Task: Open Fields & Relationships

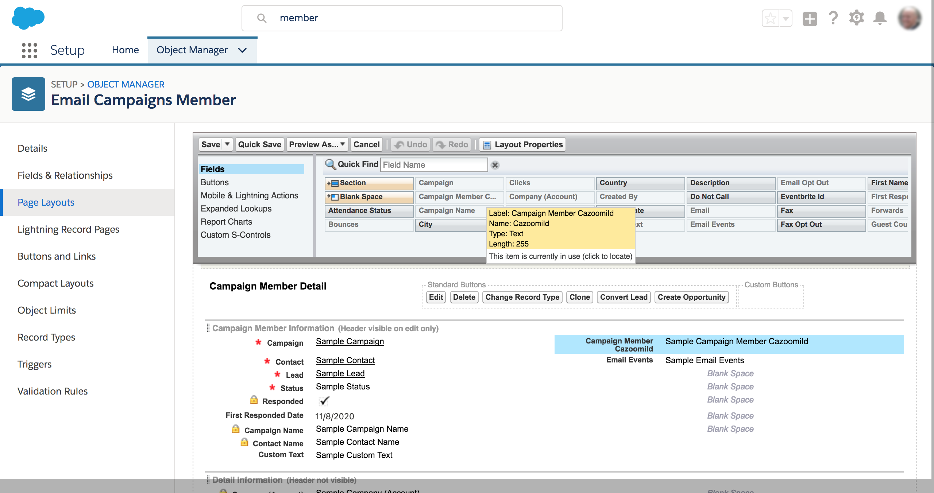Action: coord(65,175)
